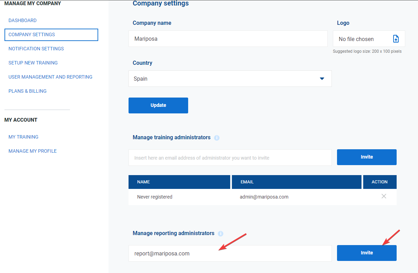Screen dimensions: 418x273
Task: Select the NAME column header
Action: [143, 182]
